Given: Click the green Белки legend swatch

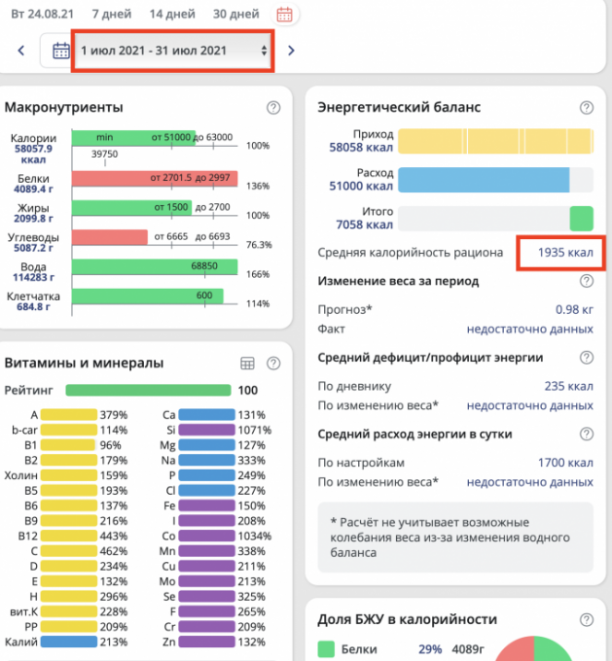Looking at the screenshot, I should pyautogui.click(x=326, y=648).
